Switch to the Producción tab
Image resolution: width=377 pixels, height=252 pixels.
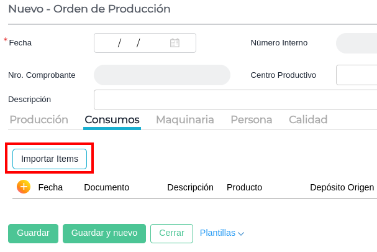tap(39, 119)
